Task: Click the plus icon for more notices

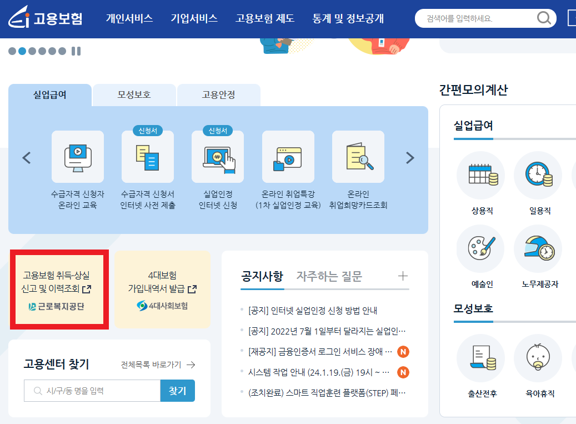Action: coord(403,276)
